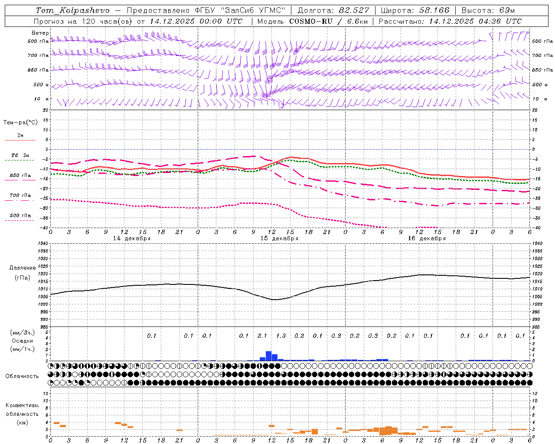Click the '500 гПа' temperature legend entry
The image size is (555, 444).
(x=20, y=215)
